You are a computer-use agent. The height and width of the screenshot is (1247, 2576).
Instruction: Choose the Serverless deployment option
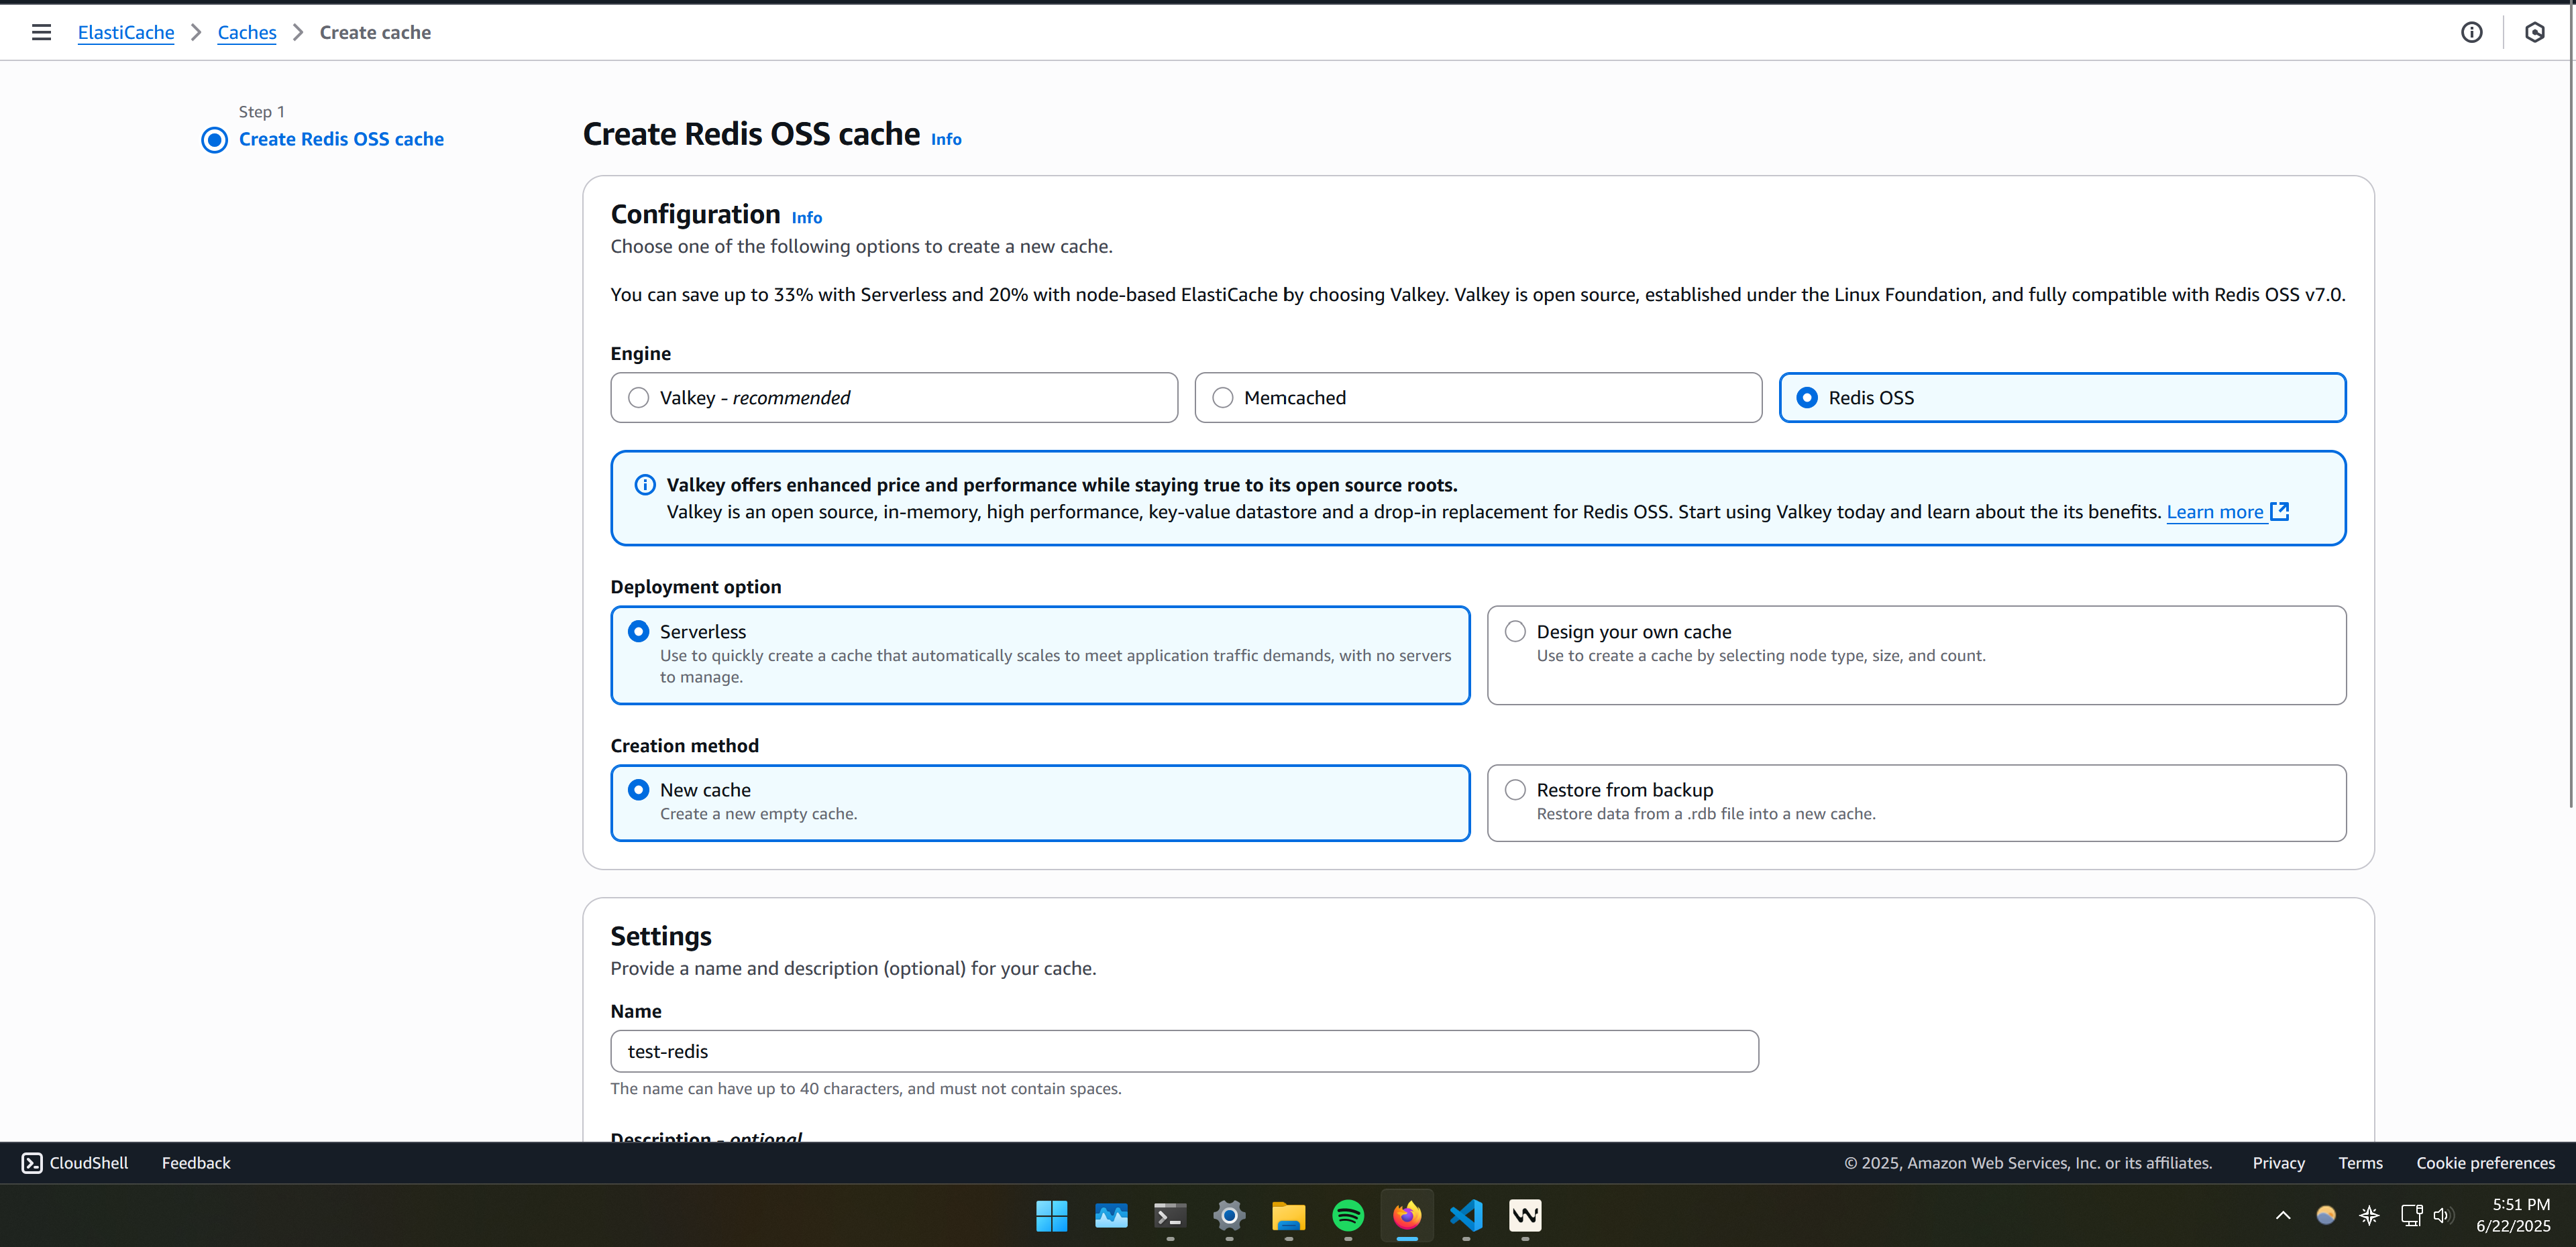pos(1040,656)
